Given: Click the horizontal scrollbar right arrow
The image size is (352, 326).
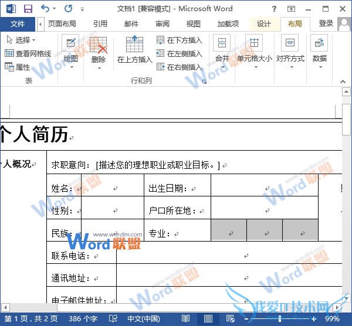Looking at the screenshot, I should tap(337, 307).
